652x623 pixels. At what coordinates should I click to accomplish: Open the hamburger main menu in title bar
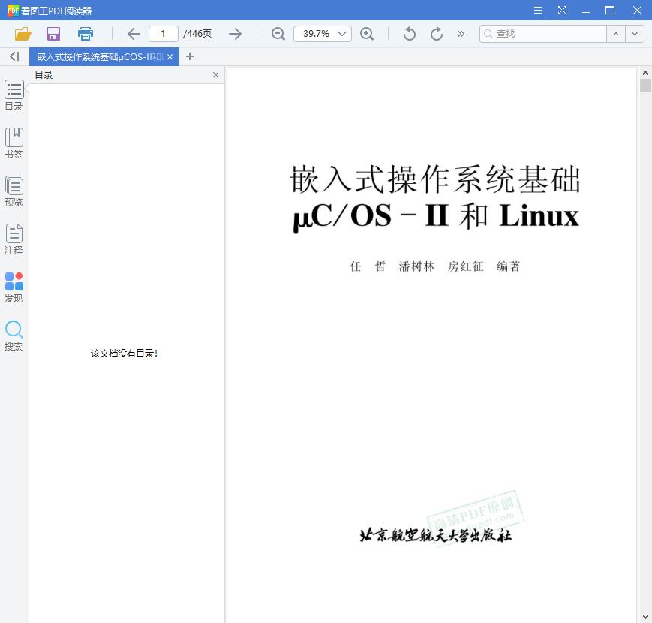[538, 11]
